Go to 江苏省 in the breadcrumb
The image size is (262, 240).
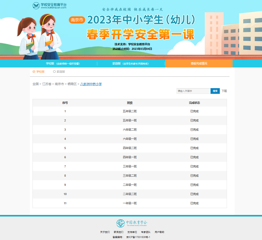pos(47,84)
